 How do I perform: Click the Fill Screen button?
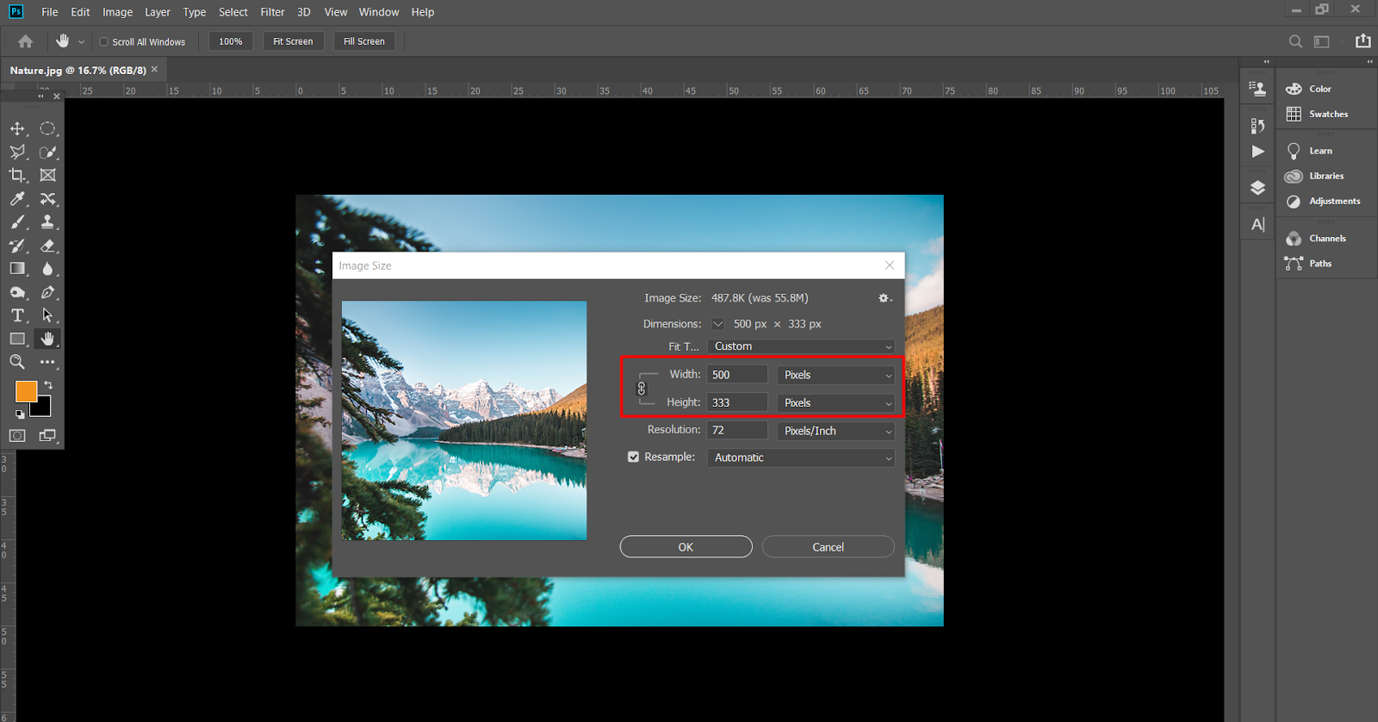point(364,41)
